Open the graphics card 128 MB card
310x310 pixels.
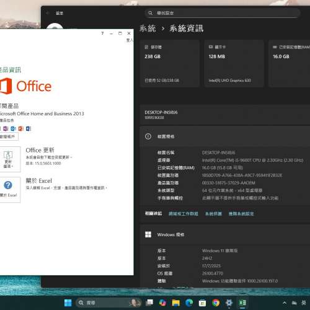point(234,63)
